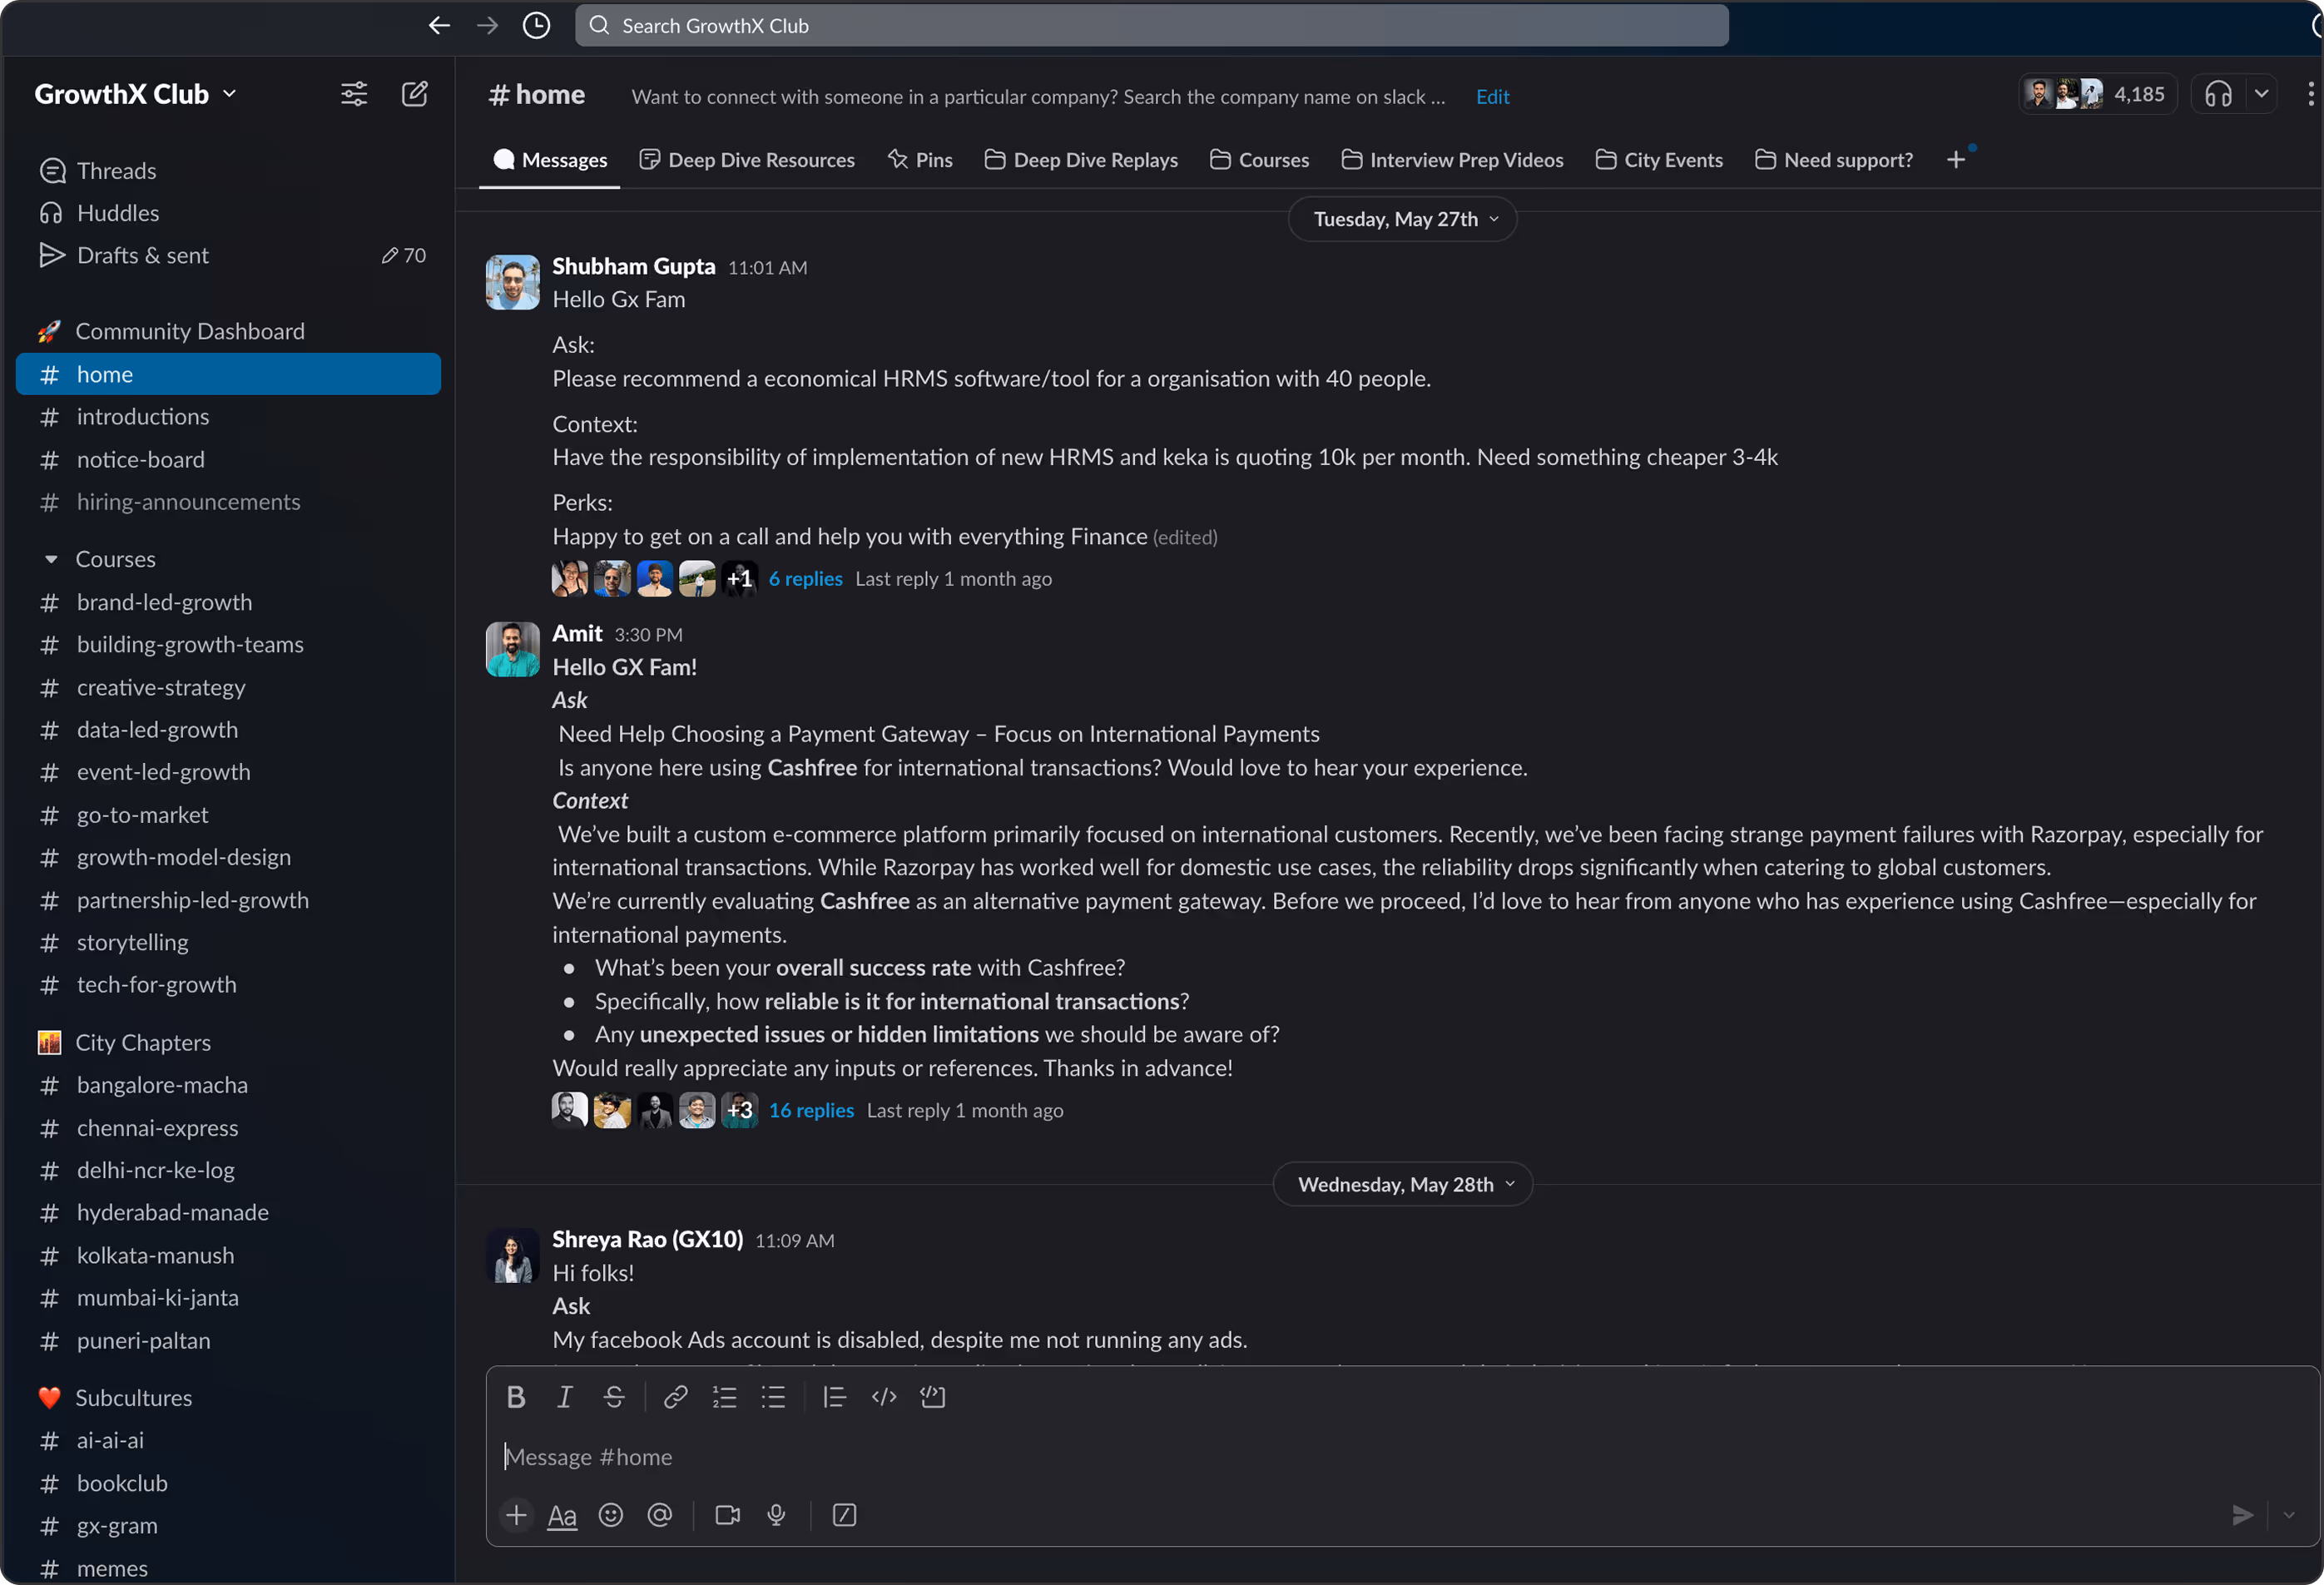The height and width of the screenshot is (1585, 2324).
Task: Go to brand-led-growth channel
Action: [x=228, y=602]
